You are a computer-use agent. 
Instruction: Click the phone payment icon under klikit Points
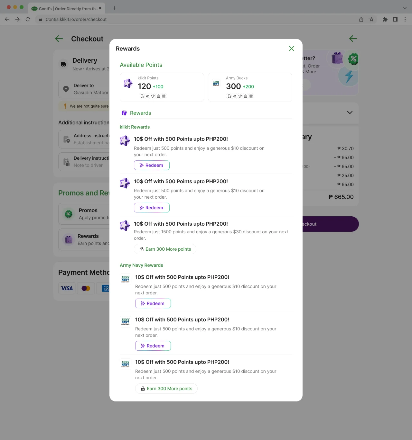pyautogui.click(x=142, y=96)
